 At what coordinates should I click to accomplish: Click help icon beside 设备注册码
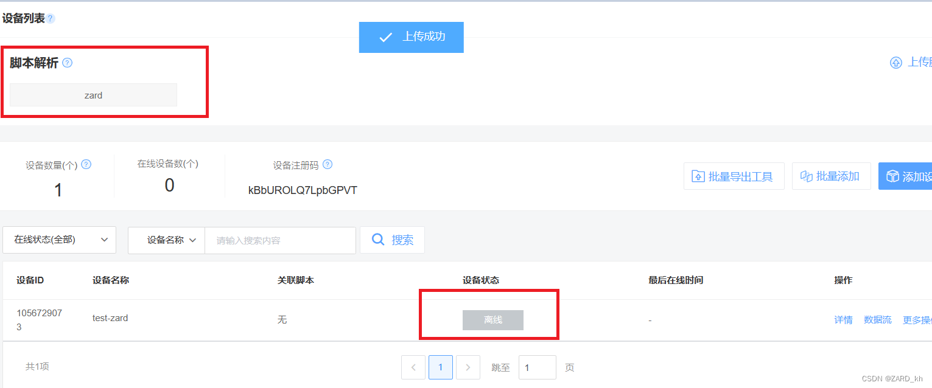(x=328, y=164)
